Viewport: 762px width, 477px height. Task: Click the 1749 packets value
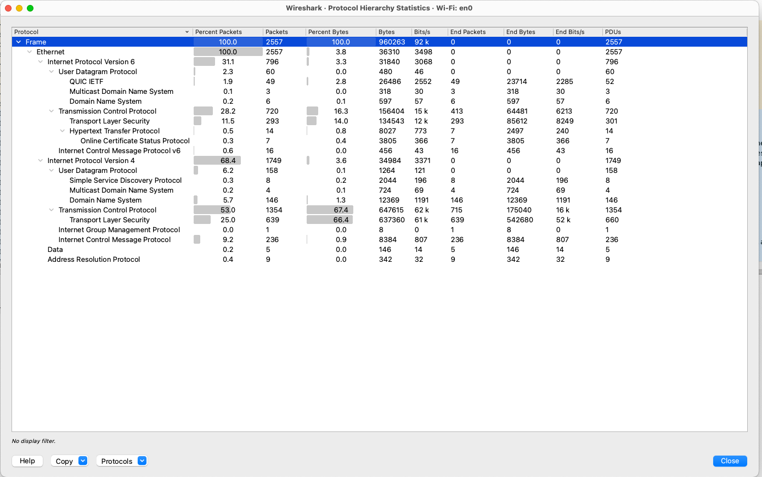[273, 161]
